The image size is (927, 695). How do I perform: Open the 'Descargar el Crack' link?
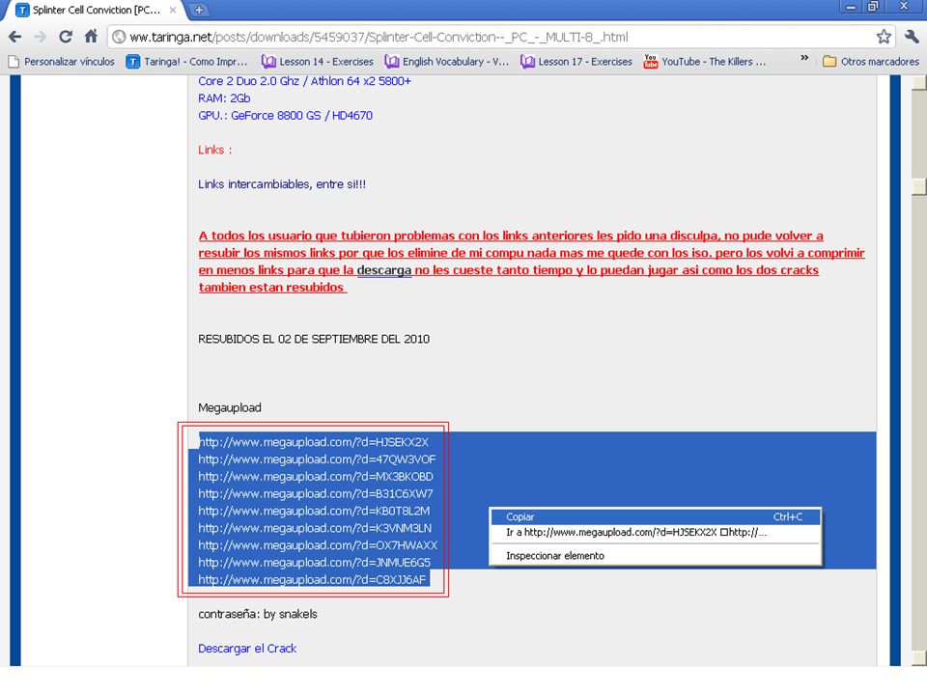pos(247,649)
